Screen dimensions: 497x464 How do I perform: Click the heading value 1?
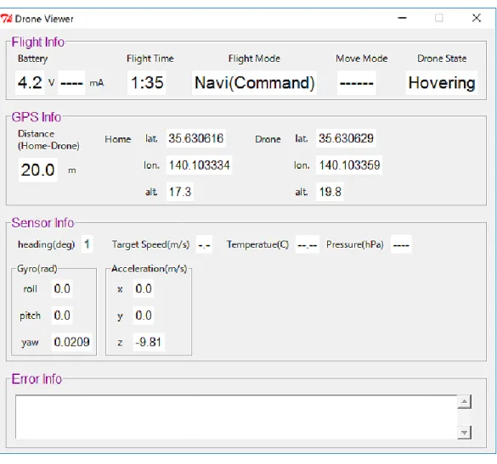click(87, 244)
